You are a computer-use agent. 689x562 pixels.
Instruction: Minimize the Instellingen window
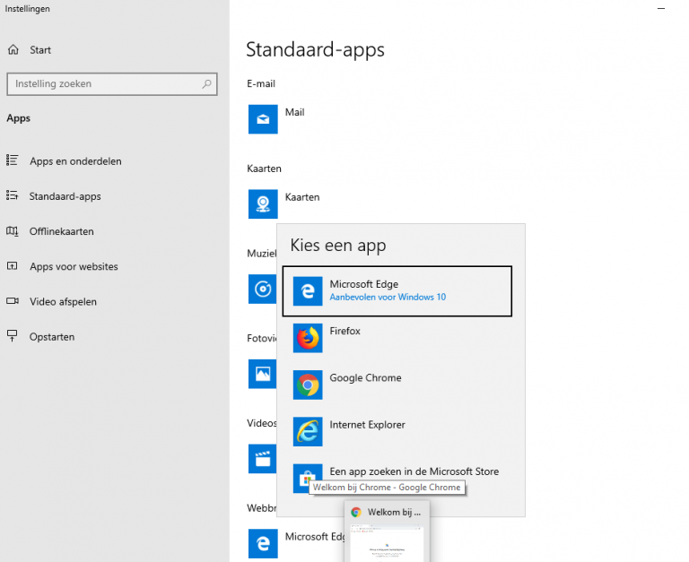click(x=661, y=8)
